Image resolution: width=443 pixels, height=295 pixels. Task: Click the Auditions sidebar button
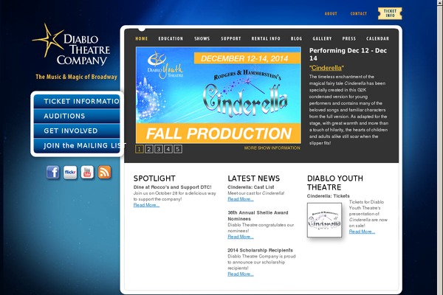click(x=77, y=116)
